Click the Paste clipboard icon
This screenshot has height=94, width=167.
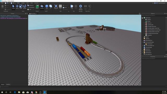tap(2, 7)
